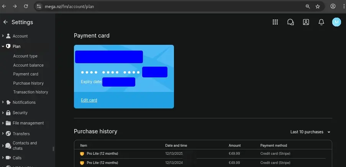This screenshot has width=346, height=167.
Task: Click the Pro Lite shield icon for 12/13/2024
Action: click(x=82, y=163)
